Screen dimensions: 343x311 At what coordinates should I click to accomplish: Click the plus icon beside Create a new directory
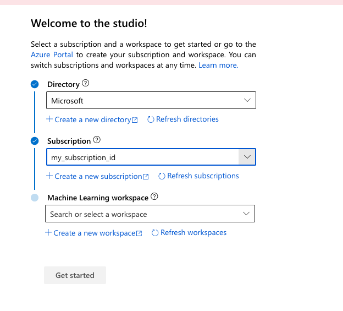coord(49,119)
